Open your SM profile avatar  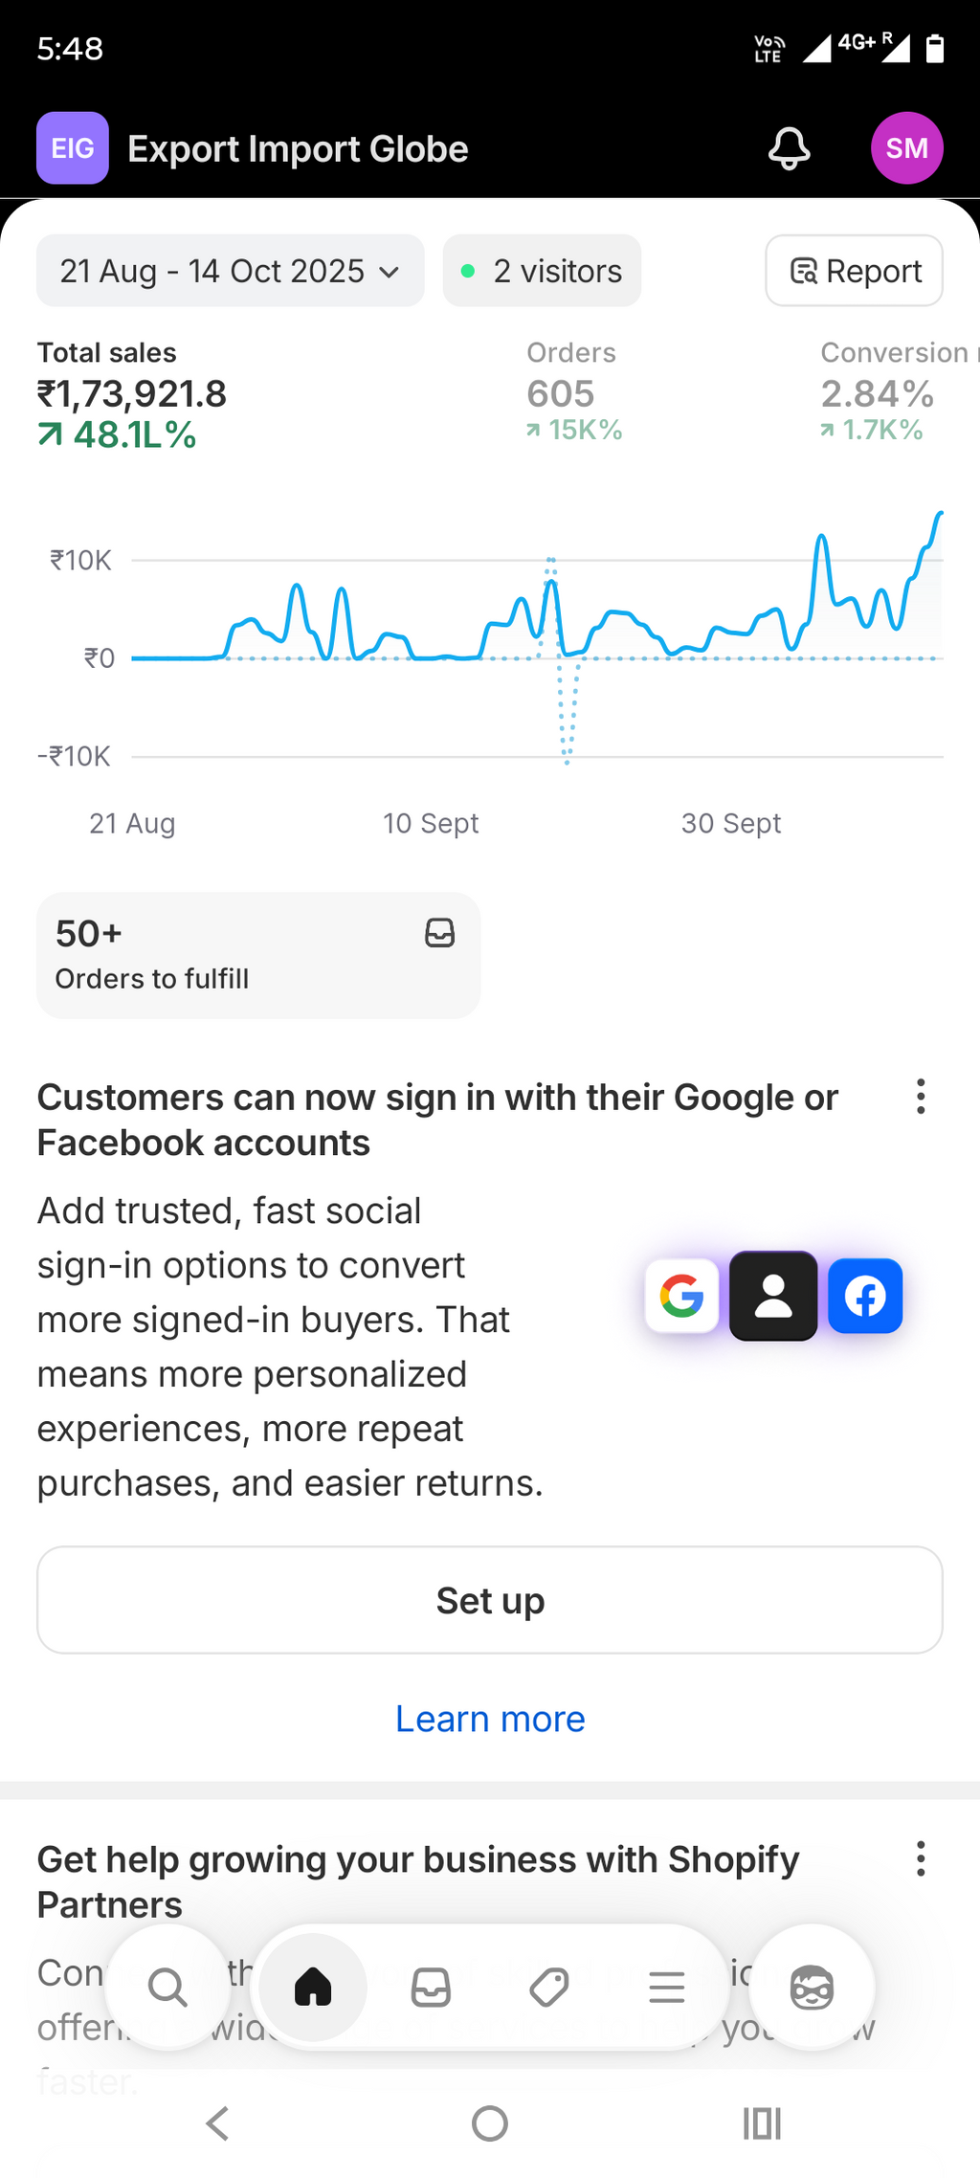coord(906,147)
